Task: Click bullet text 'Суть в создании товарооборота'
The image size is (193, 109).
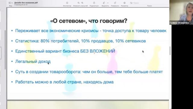Action: 48,72
